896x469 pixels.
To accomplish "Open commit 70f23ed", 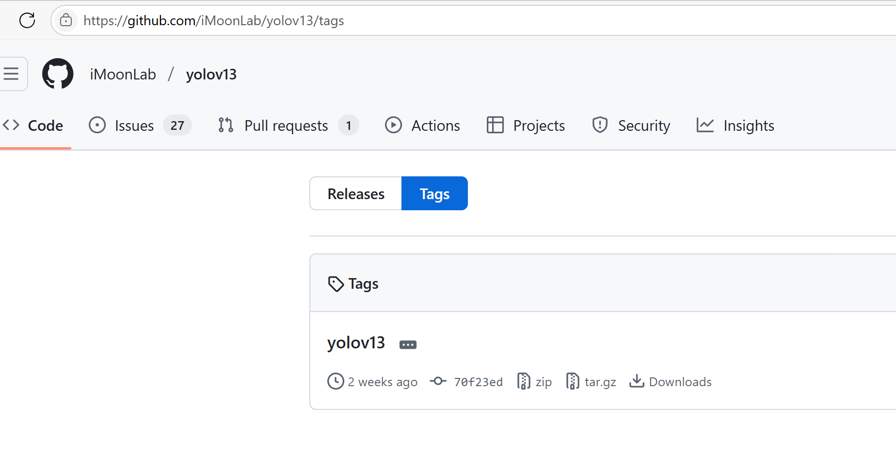I will point(478,382).
